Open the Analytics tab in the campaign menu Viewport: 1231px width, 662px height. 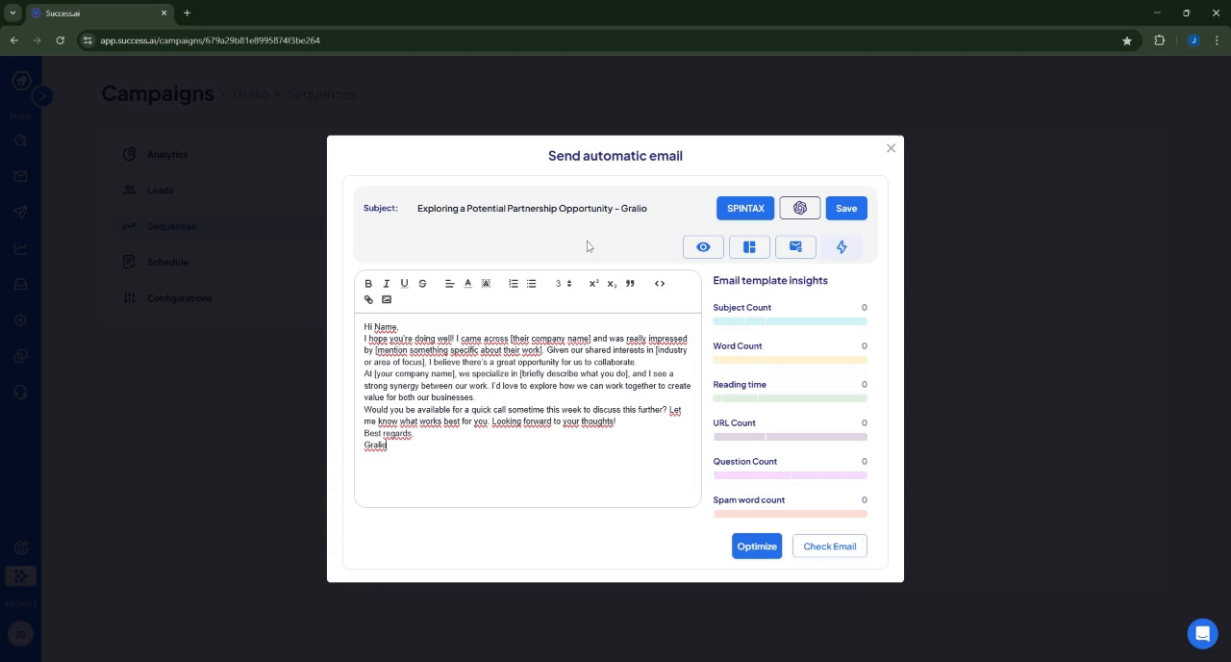pyautogui.click(x=167, y=155)
